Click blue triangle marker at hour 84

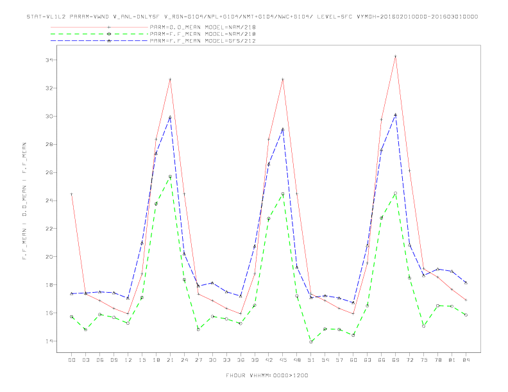pyautogui.click(x=466, y=282)
